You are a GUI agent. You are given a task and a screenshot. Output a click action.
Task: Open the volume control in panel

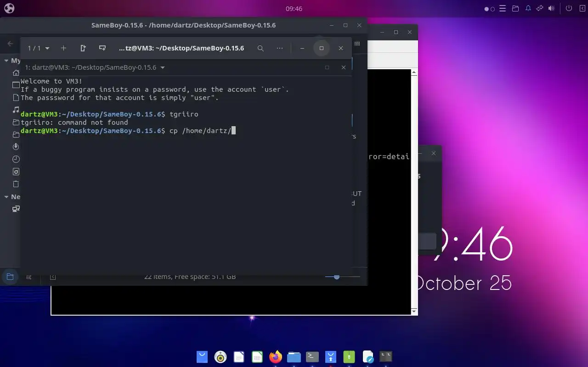click(x=552, y=8)
